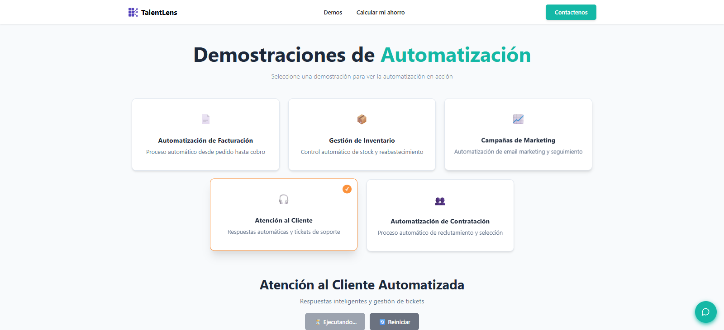Click the hiring people icon
The height and width of the screenshot is (330, 724).
click(440, 201)
